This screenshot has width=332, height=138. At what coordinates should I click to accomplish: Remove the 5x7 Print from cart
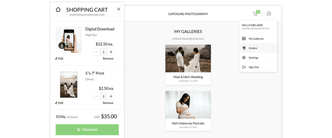pos(108,103)
